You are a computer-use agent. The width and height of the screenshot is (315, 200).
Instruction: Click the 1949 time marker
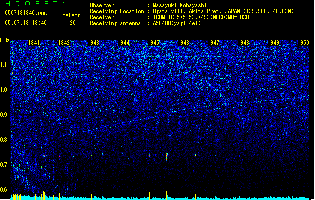[273, 43]
